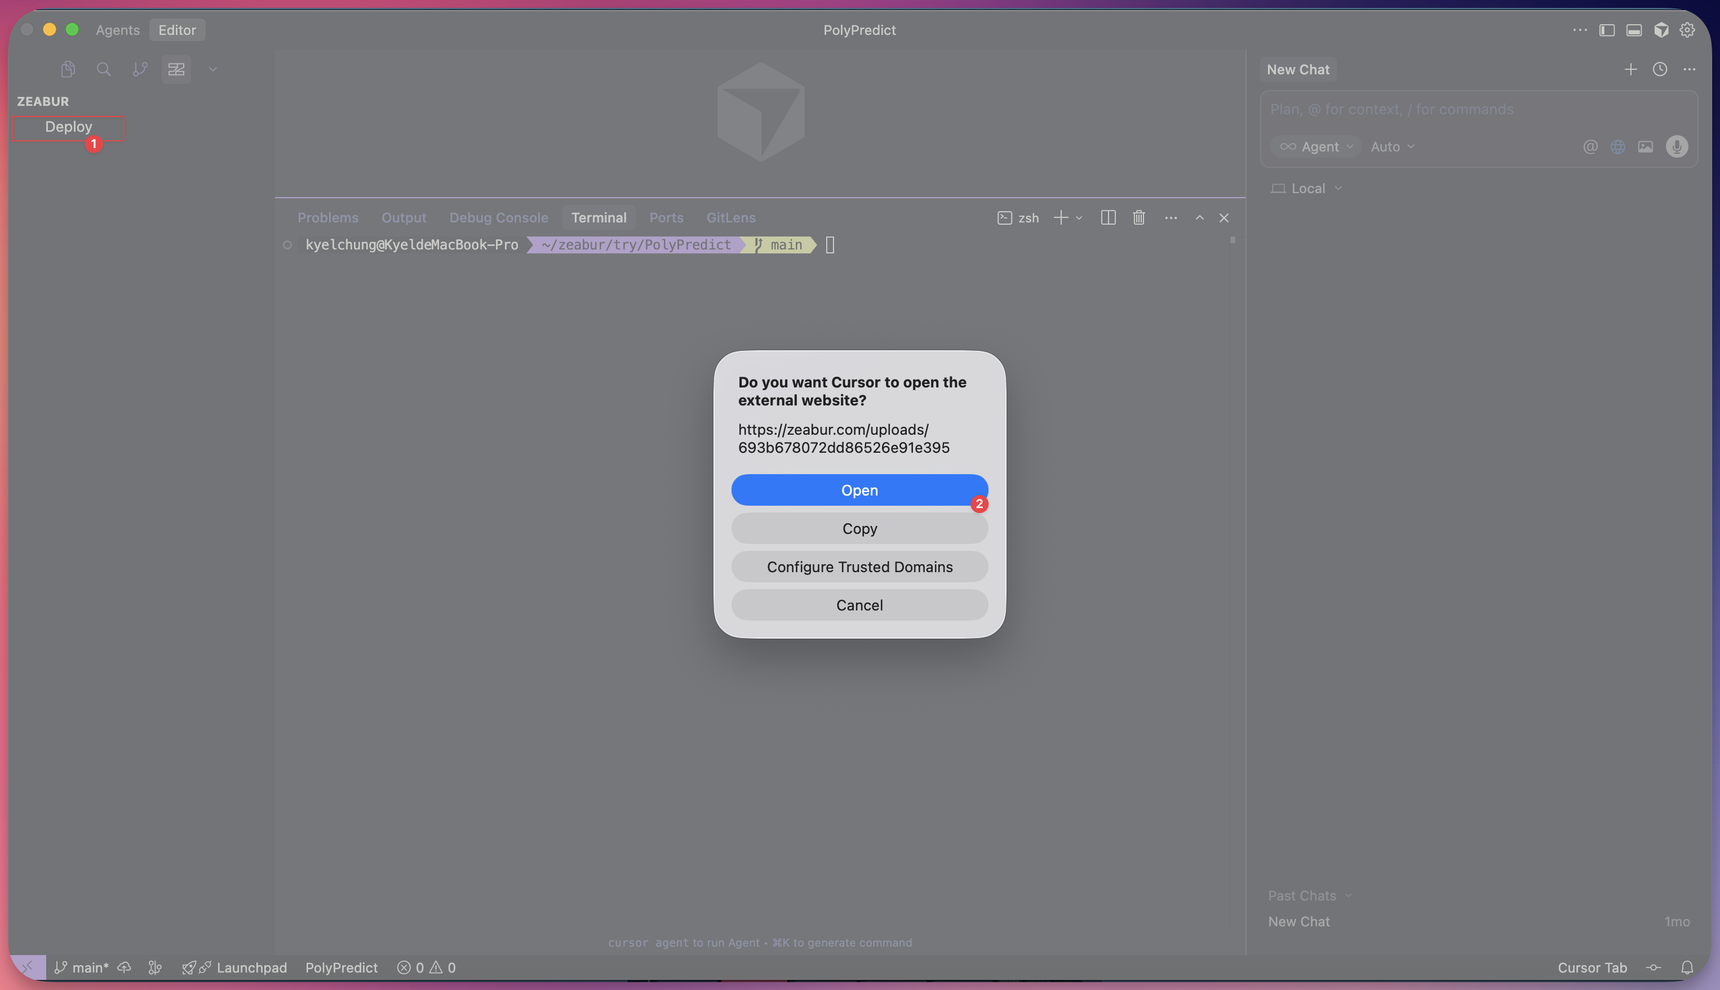Open the Source Control branch icon
This screenshot has width=1720, height=990.
140,69
